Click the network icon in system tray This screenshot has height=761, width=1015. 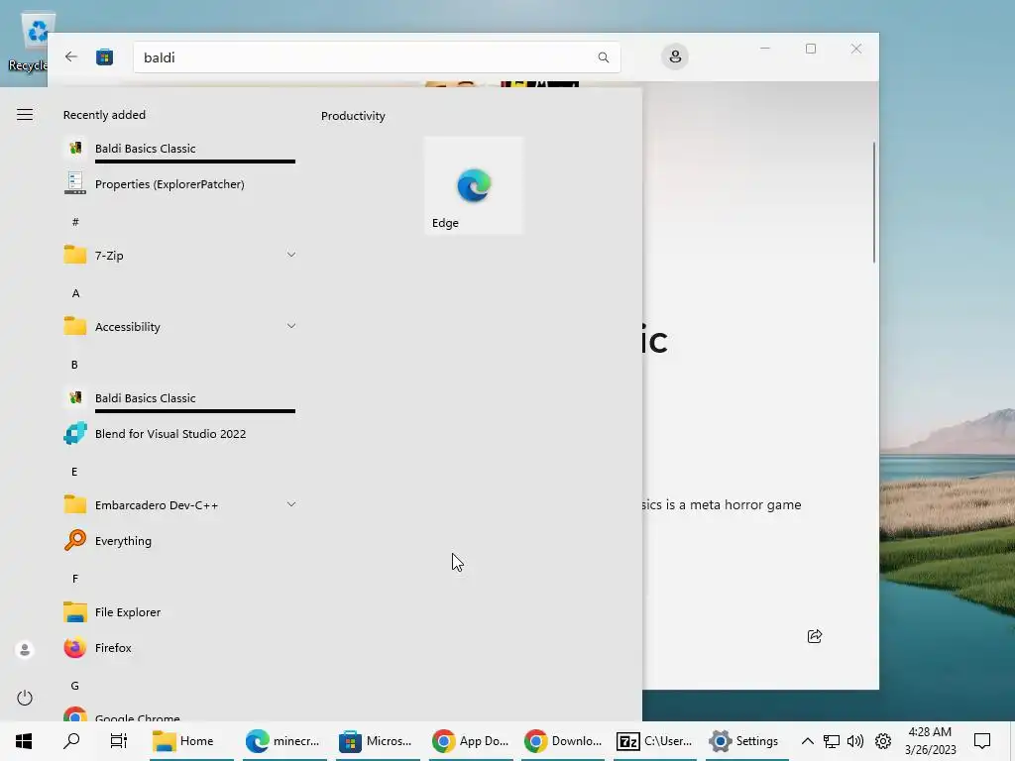coord(832,741)
